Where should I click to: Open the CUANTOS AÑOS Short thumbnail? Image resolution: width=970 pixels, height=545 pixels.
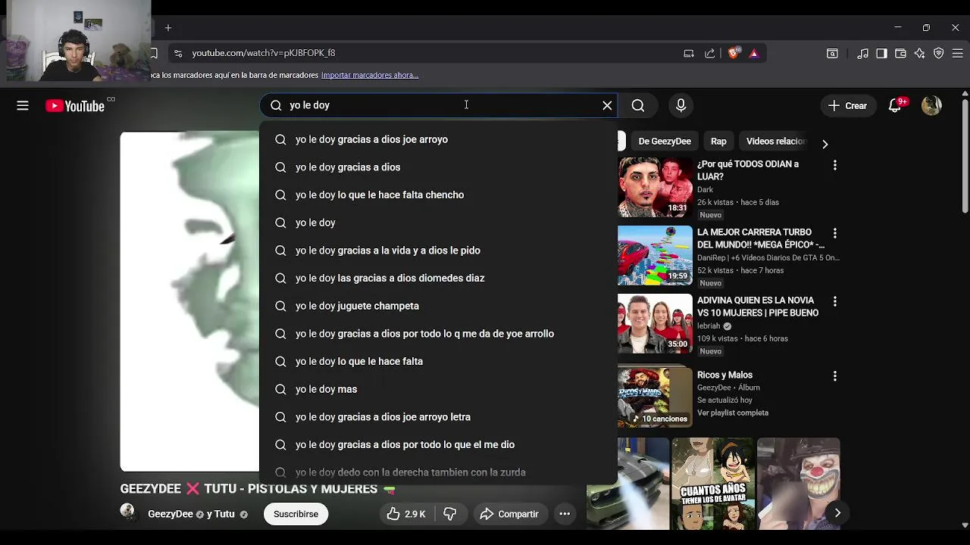[x=713, y=484]
